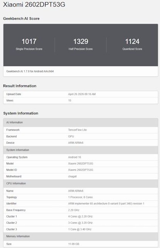Click the Topology label
Screen dimensions: 160x248
pyautogui.click(x=12, y=197)
